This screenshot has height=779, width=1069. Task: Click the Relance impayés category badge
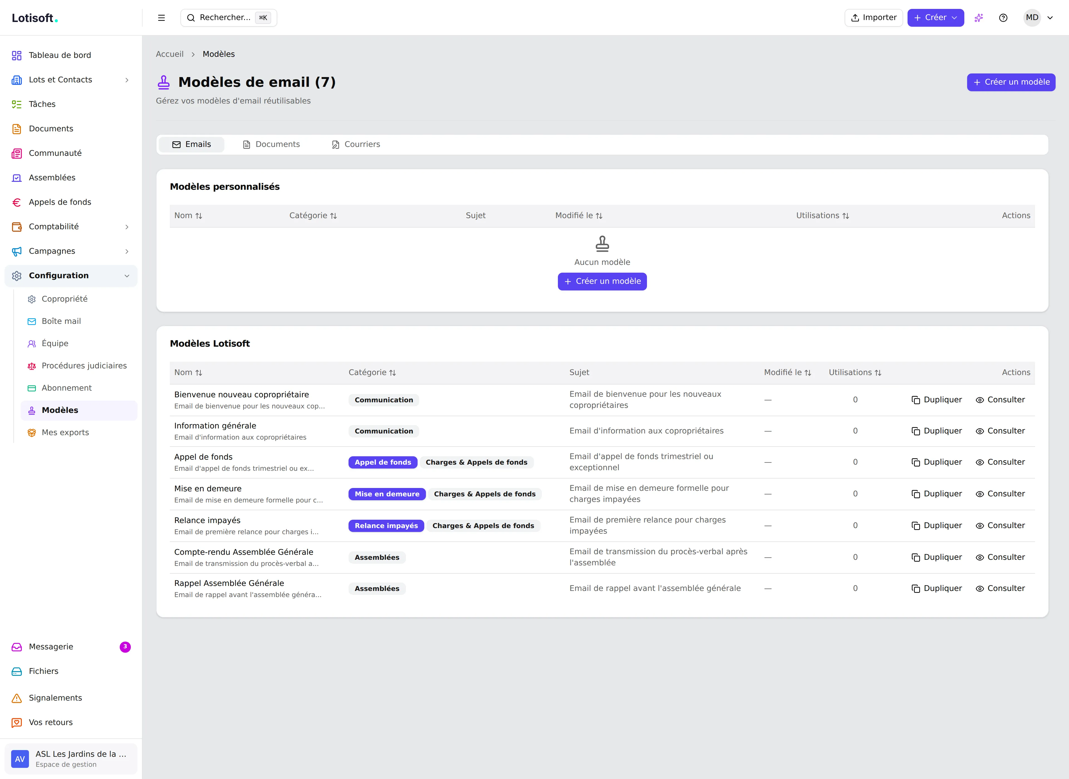point(386,526)
